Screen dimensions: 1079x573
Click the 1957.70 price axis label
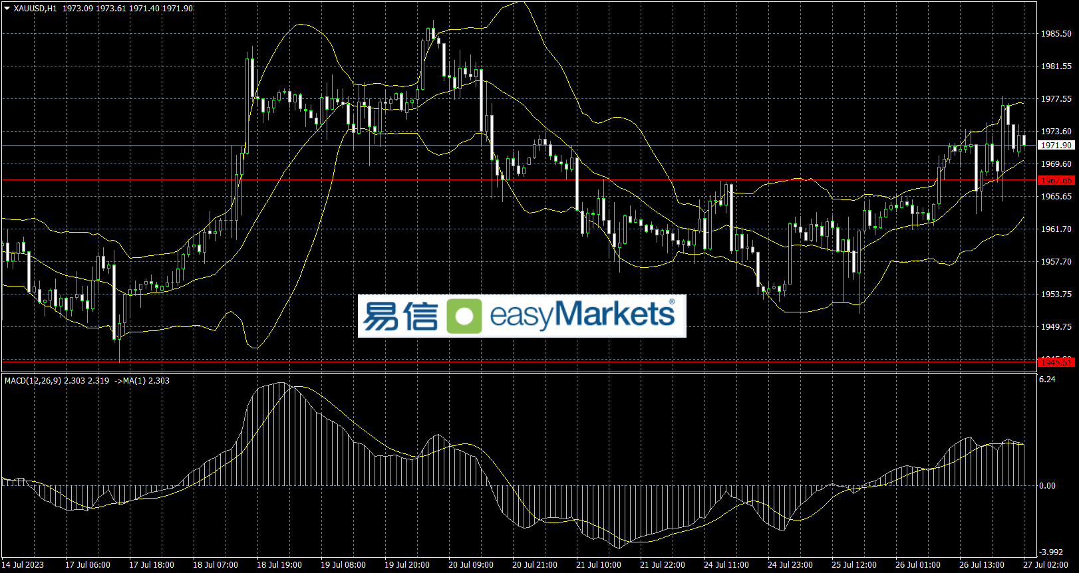click(1056, 262)
